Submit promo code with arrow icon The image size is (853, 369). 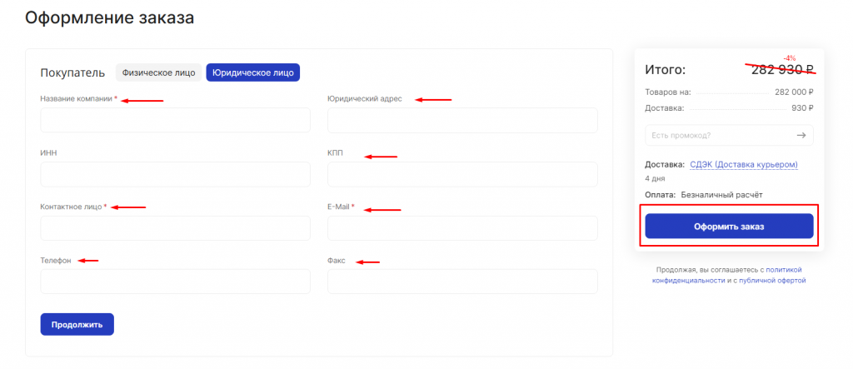[x=801, y=135]
